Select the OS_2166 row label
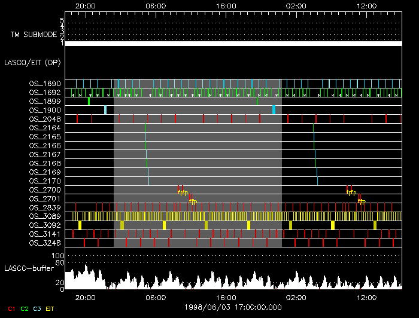Screen dimensions: 419x318 tap(45, 146)
